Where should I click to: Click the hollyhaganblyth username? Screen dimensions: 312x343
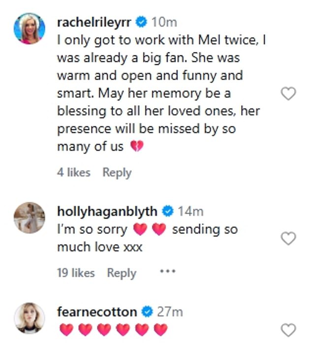(108, 211)
